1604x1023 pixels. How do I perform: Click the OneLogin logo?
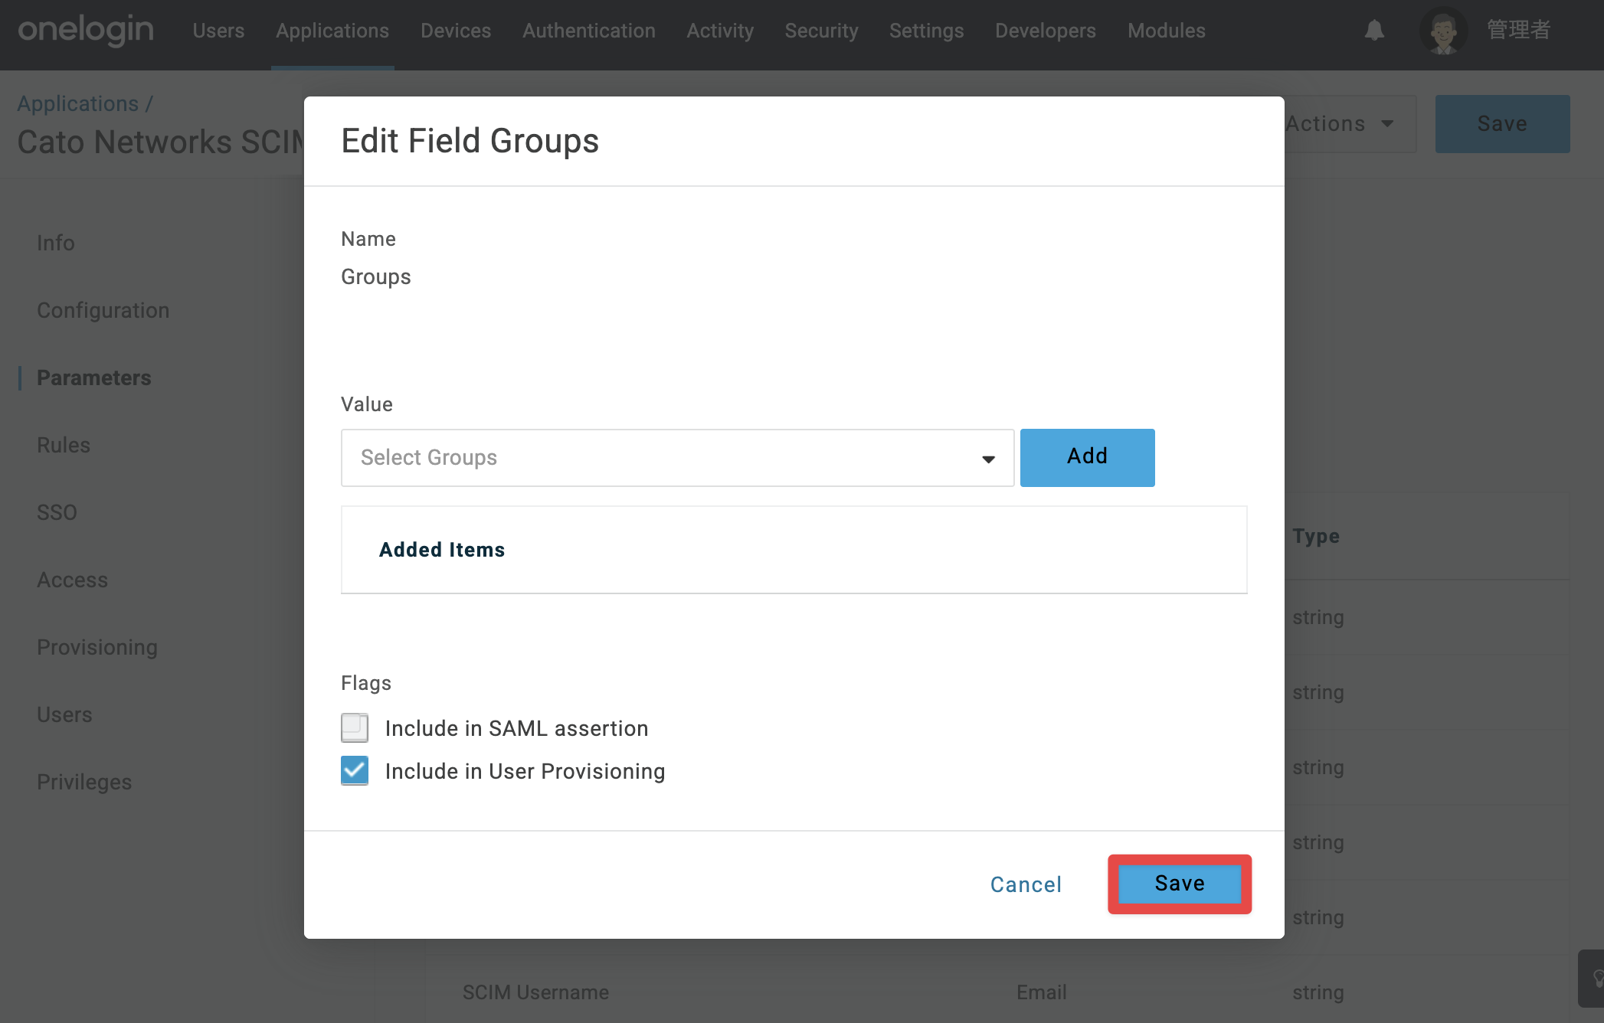(x=86, y=31)
